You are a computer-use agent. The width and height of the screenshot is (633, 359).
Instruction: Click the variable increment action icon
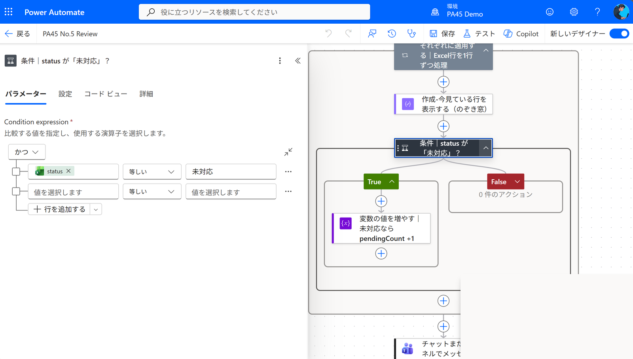pos(346,223)
